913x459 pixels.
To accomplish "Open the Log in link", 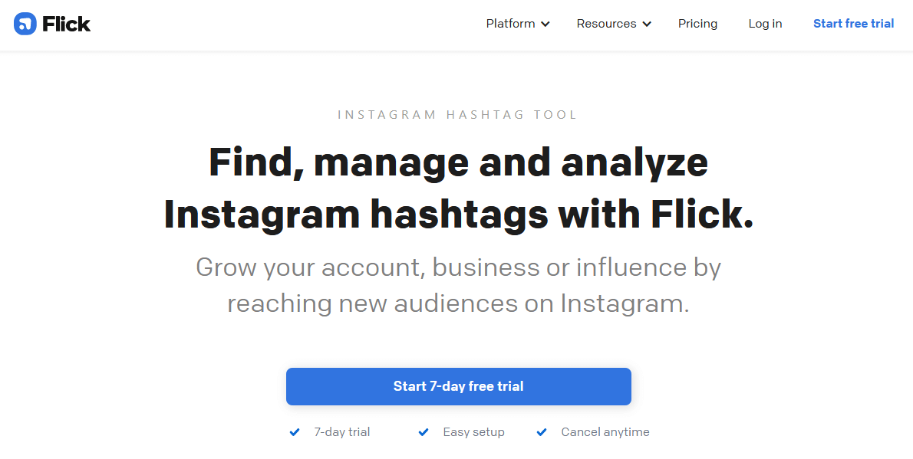I will [x=765, y=24].
